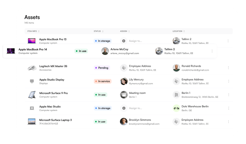The image size is (246, 144).
Task: Click the Assets page heading
Action: tap(32, 17)
